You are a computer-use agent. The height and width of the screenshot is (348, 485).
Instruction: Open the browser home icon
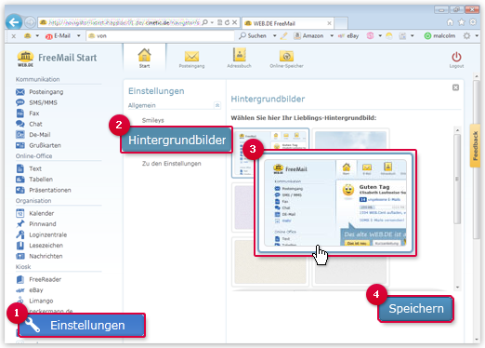450,22
